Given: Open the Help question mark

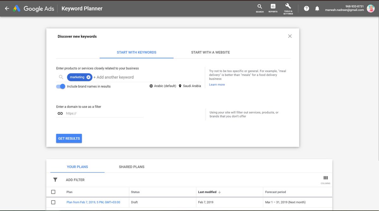Looking at the screenshot, I should pyautogui.click(x=306, y=9).
